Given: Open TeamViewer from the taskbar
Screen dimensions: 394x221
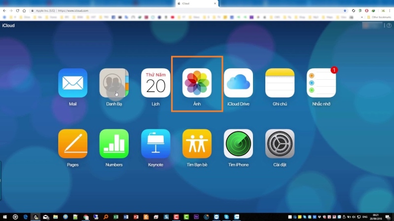Looking at the screenshot, I should pyautogui.click(x=216, y=217).
